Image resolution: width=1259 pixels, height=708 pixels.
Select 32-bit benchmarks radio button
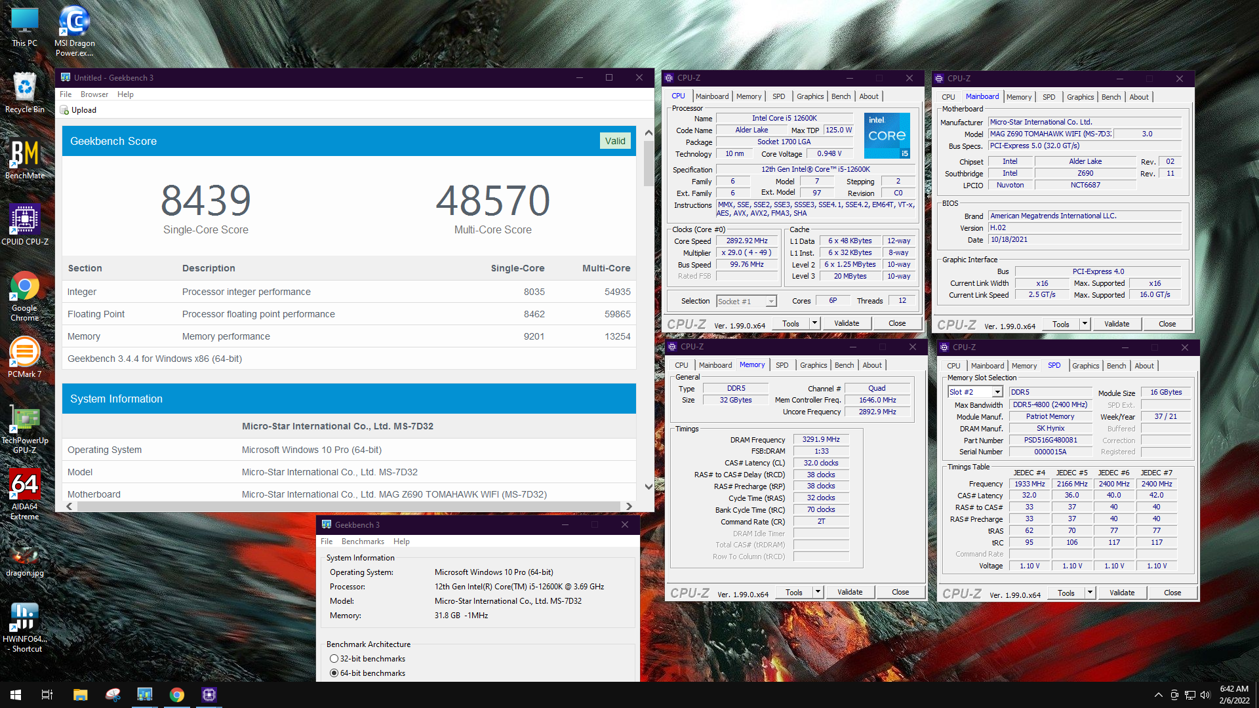pyautogui.click(x=334, y=659)
